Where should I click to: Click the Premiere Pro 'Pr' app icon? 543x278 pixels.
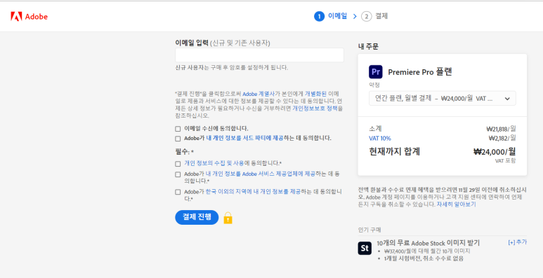pos(375,72)
